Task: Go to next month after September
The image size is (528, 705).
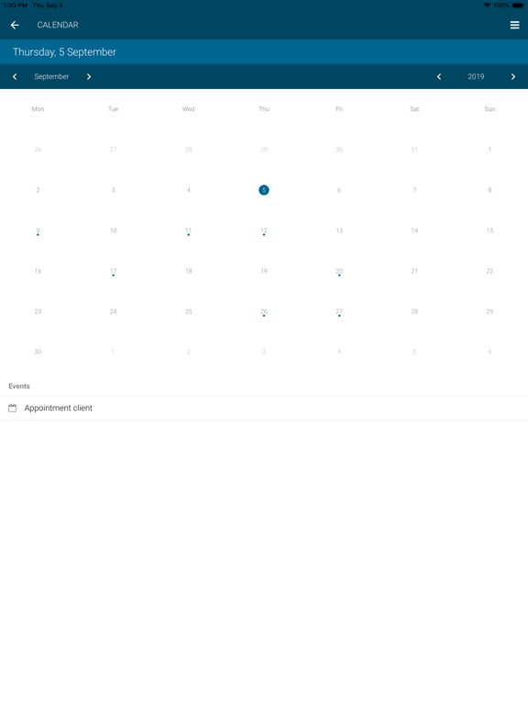Action: coord(89,77)
